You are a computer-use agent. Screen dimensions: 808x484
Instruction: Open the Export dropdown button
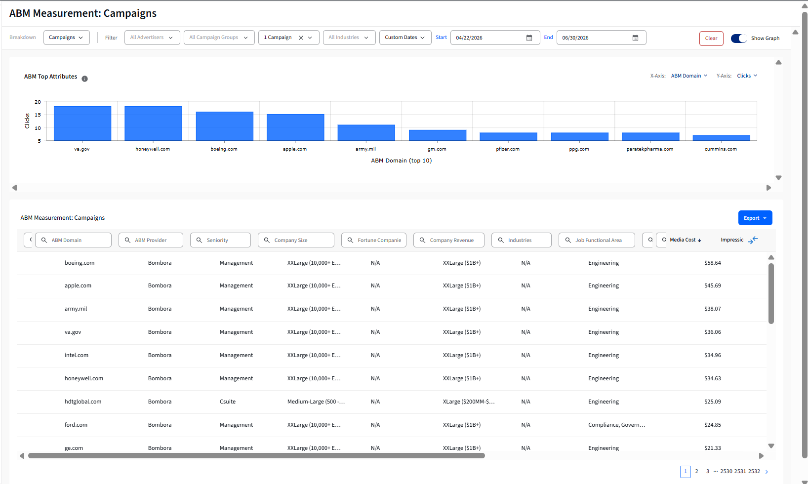(x=755, y=218)
